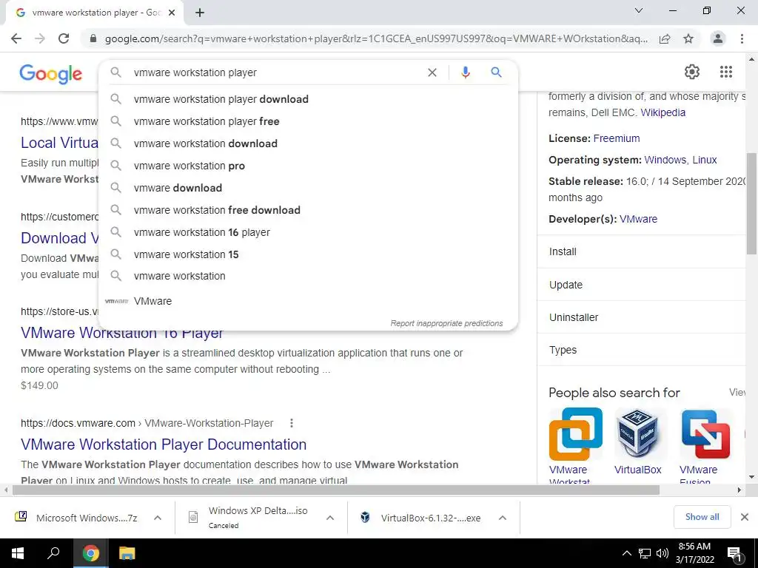This screenshot has width=758, height=568.
Task: Click the VMware developer link
Action: [638, 219]
